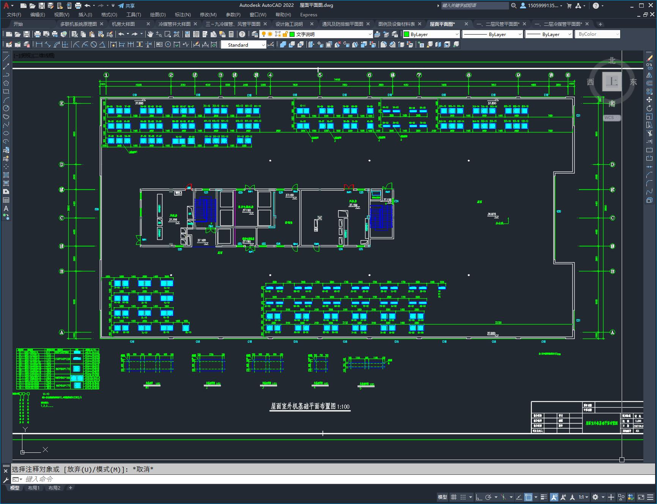Switch to the 设计施工说明 drawing tab
657x504 pixels.
289,24
